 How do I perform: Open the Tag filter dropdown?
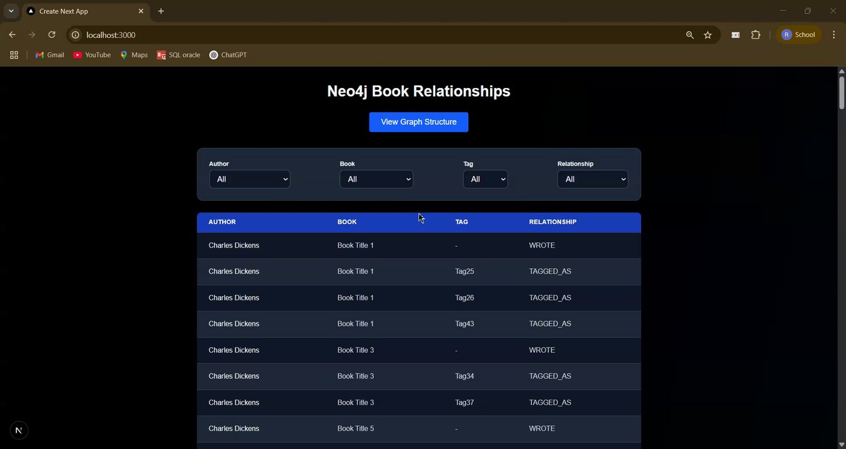coord(486,179)
